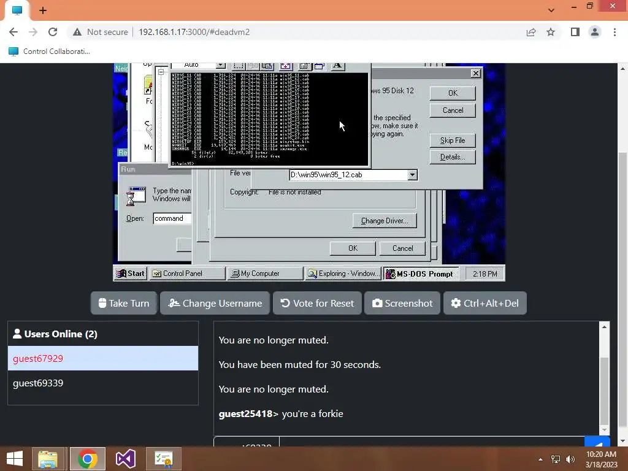Open the certificate checklist taskbar app
The width and height of the screenshot is (628, 471).
163,459
